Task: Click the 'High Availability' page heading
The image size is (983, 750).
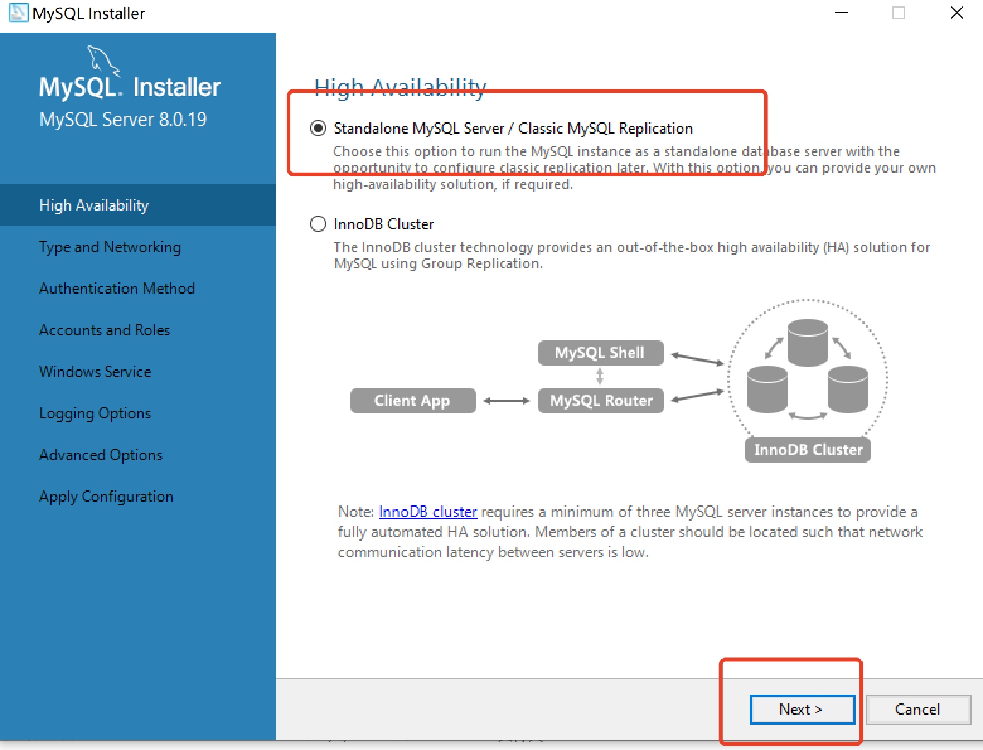Action: (401, 87)
